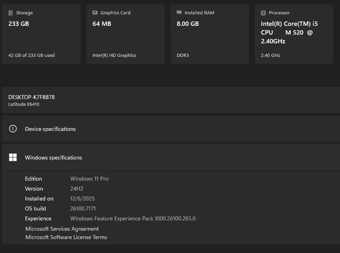This screenshot has height=253, width=340.
Task: Click the Graphics Card icon
Action: click(x=95, y=13)
